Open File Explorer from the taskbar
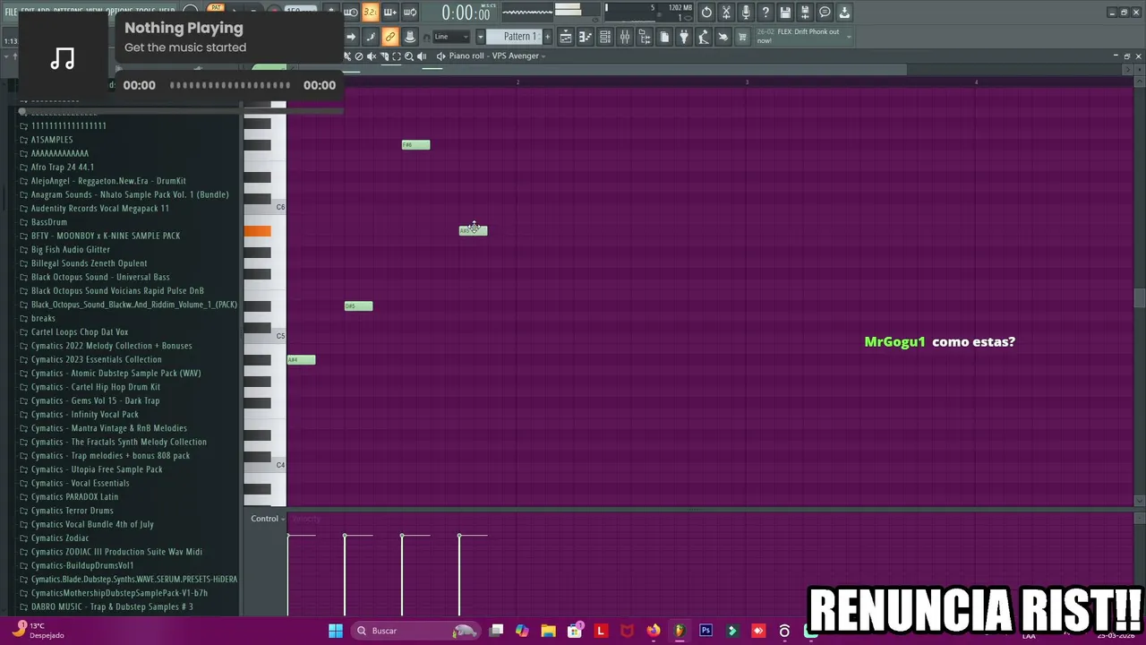Screen dimensions: 1146x645 pyautogui.click(x=548, y=631)
